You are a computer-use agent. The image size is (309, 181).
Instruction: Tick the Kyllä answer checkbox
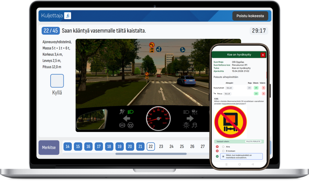click(57, 81)
